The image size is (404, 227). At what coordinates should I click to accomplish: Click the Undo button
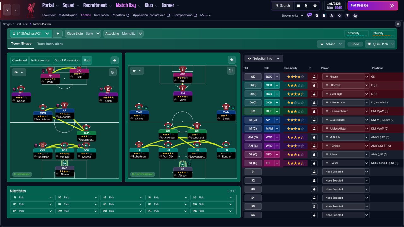pyautogui.click(x=355, y=44)
